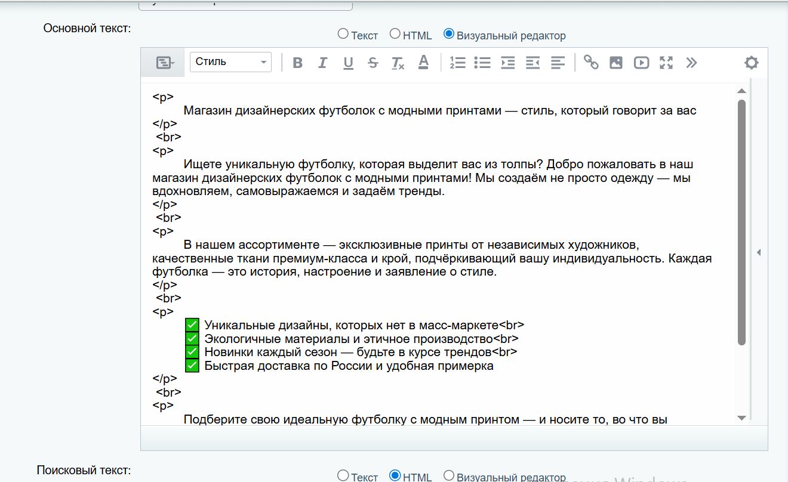The height and width of the screenshot is (482, 788).
Task: Toggle underline formatting
Action: click(x=347, y=62)
